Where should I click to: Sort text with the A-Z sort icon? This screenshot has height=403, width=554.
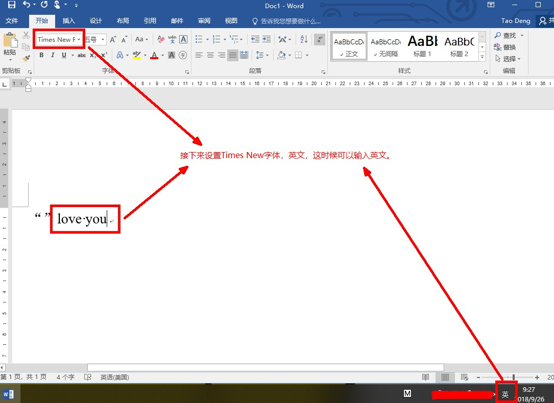coord(304,39)
